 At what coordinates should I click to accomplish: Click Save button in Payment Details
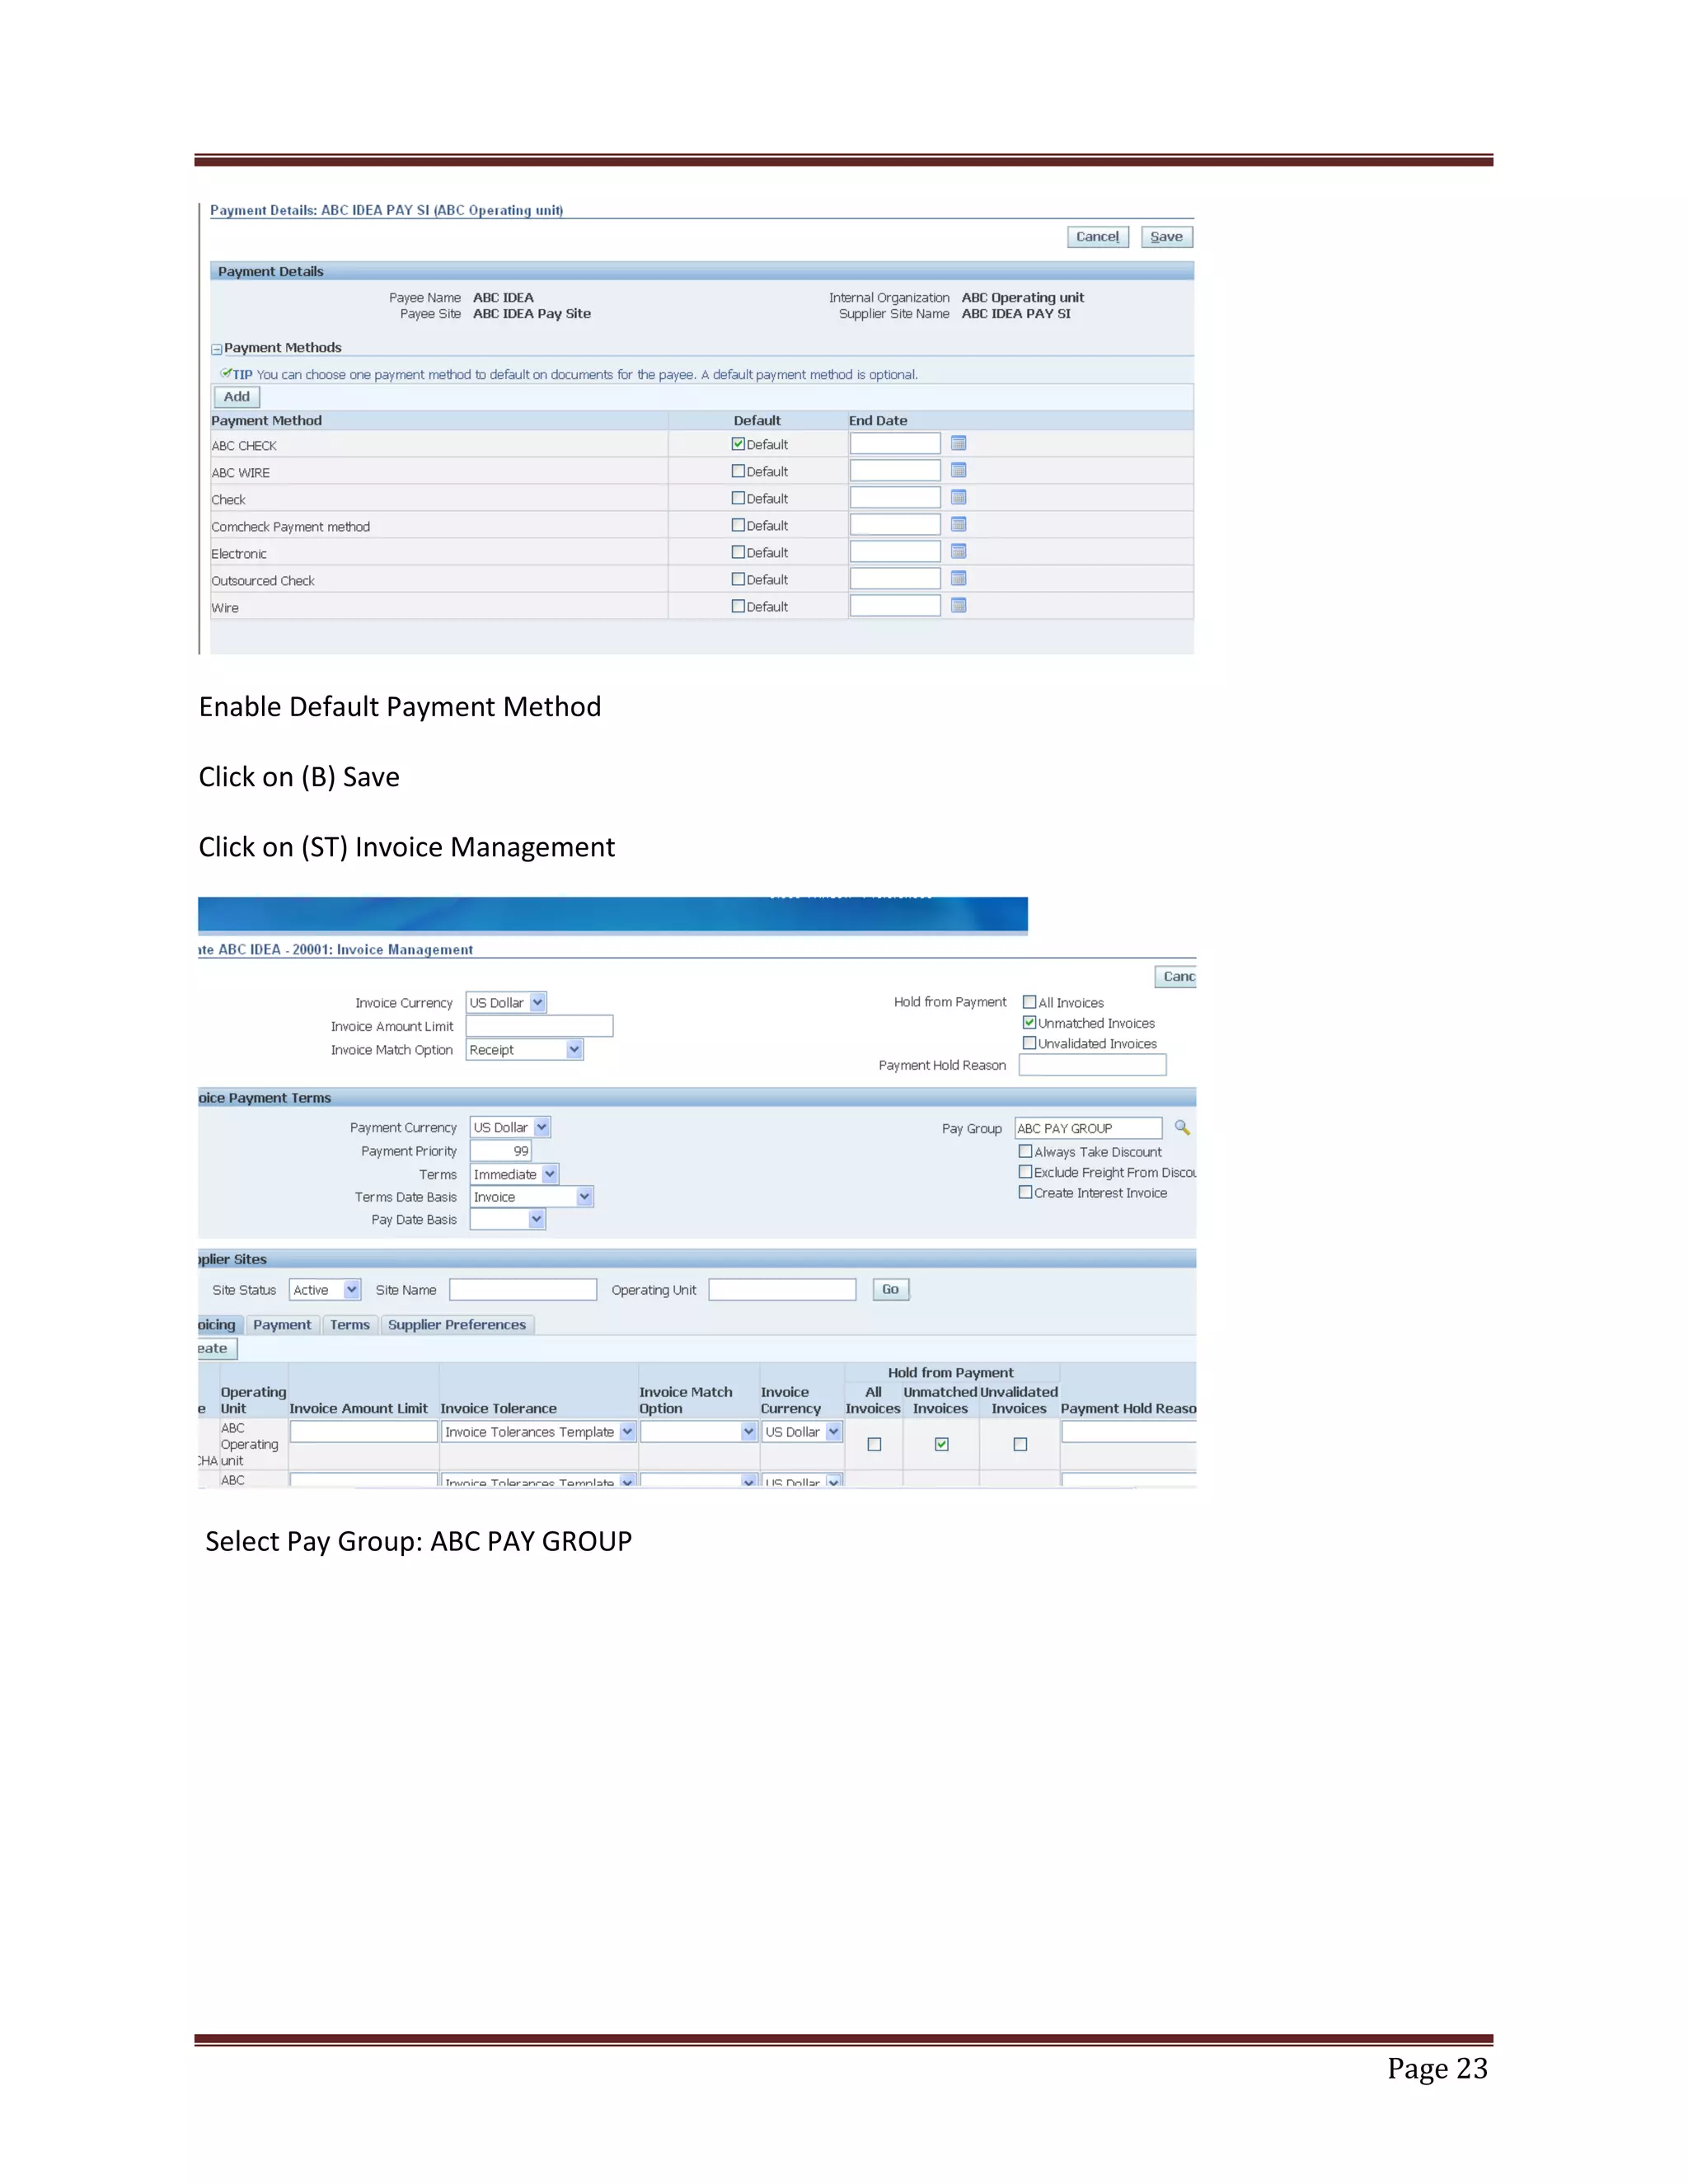click(x=1167, y=237)
